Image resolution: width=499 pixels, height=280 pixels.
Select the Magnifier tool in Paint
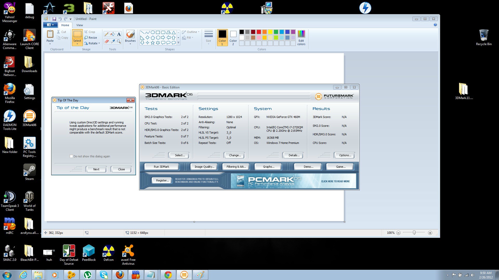(x=119, y=41)
